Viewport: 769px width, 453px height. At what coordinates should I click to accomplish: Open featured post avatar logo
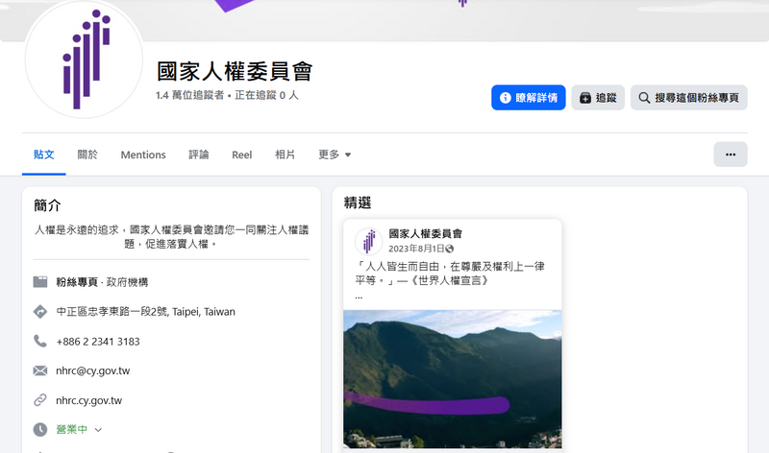point(369,241)
